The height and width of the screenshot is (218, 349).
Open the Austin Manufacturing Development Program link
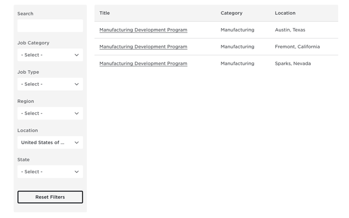click(x=143, y=30)
